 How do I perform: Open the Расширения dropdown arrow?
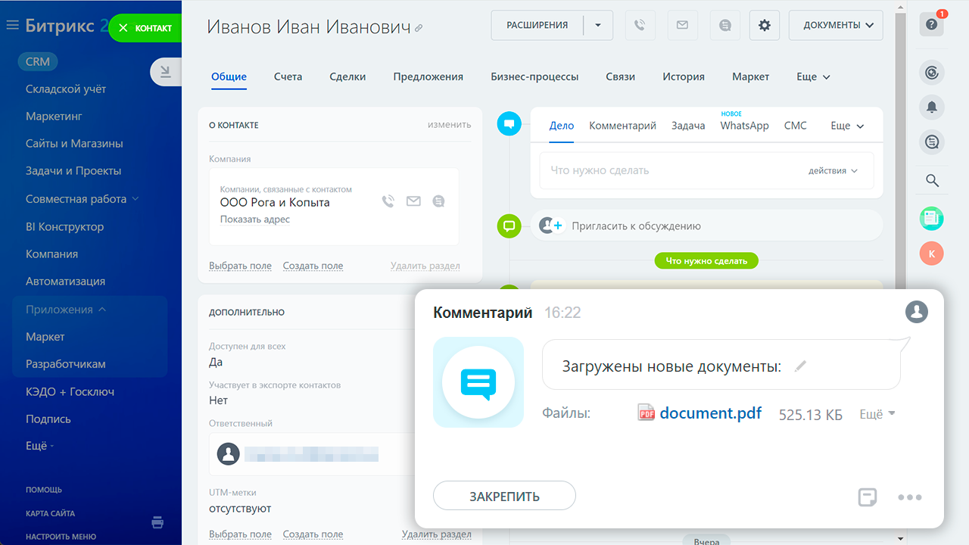tap(598, 25)
